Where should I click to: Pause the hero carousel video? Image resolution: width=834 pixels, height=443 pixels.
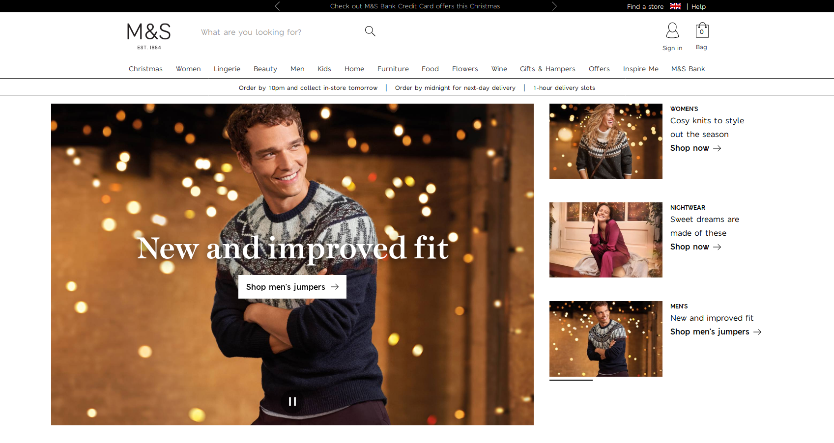(x=292, y=401)
